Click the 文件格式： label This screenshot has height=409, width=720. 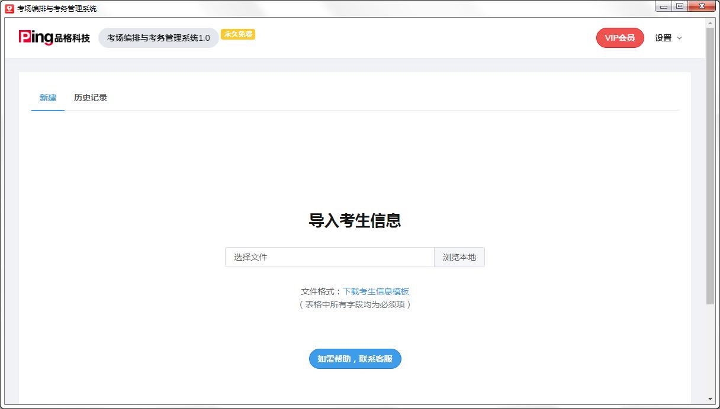(322, 291)
